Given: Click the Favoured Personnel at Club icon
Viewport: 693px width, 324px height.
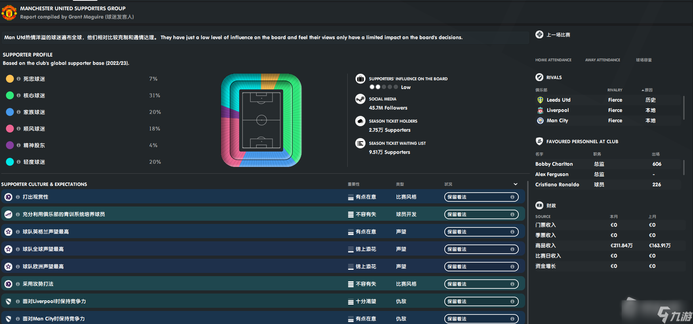Looking at the screenshot, I should 539,141.
